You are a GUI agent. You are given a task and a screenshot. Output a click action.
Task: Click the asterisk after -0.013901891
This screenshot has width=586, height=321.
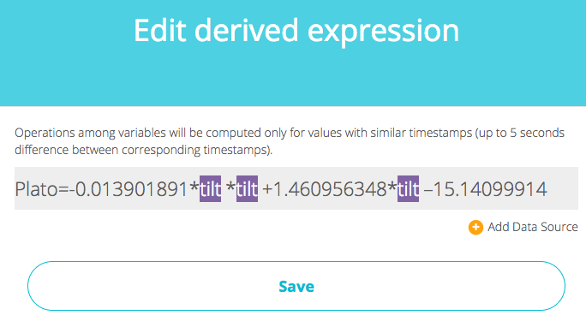click(x=194, y=187)
